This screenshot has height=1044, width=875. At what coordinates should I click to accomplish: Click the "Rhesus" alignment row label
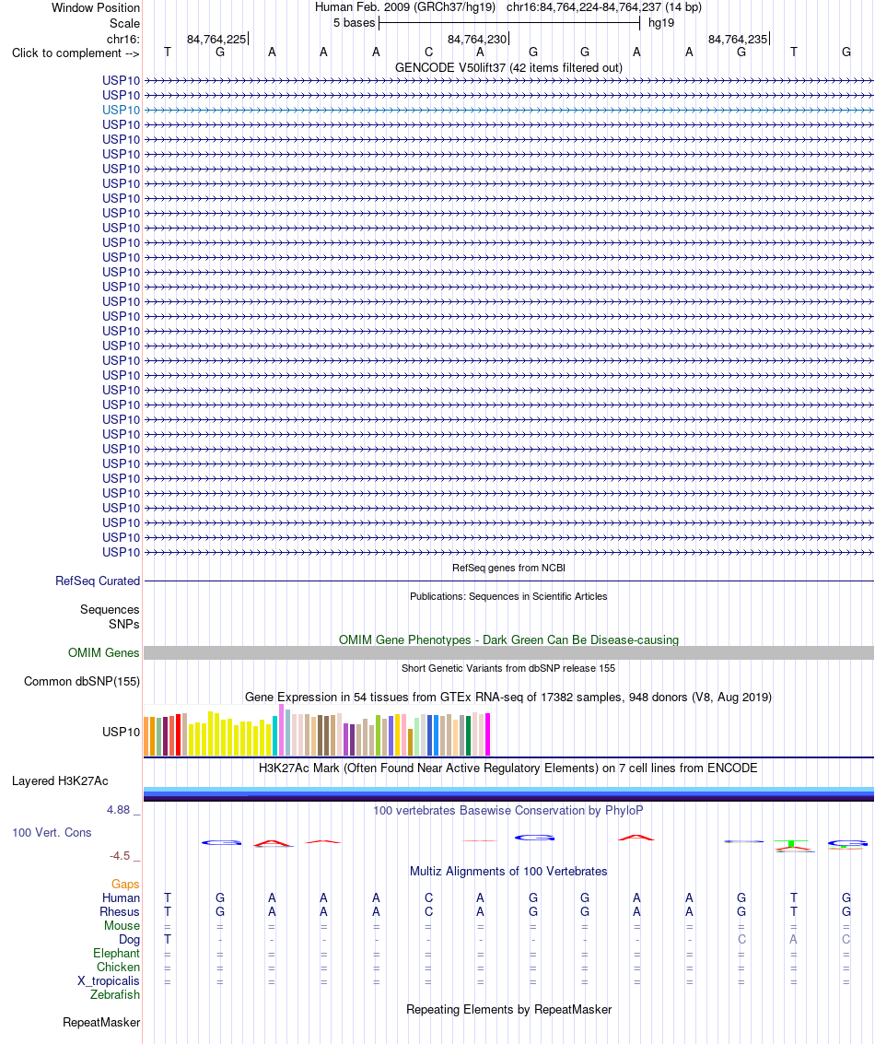(120, 912)
